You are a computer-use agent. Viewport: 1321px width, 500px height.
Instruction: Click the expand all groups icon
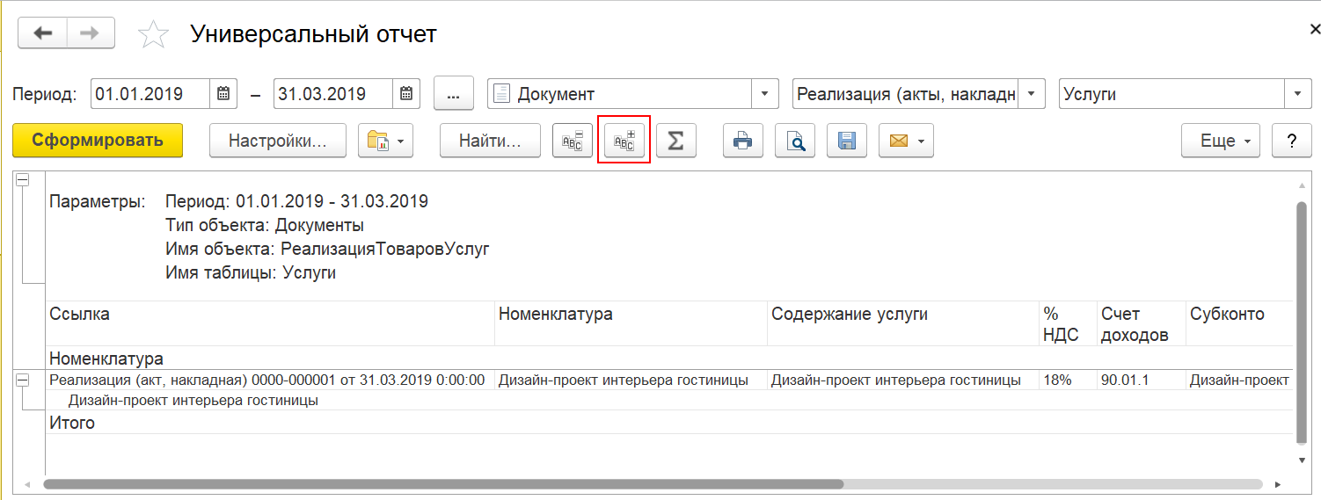pos(624,141)
